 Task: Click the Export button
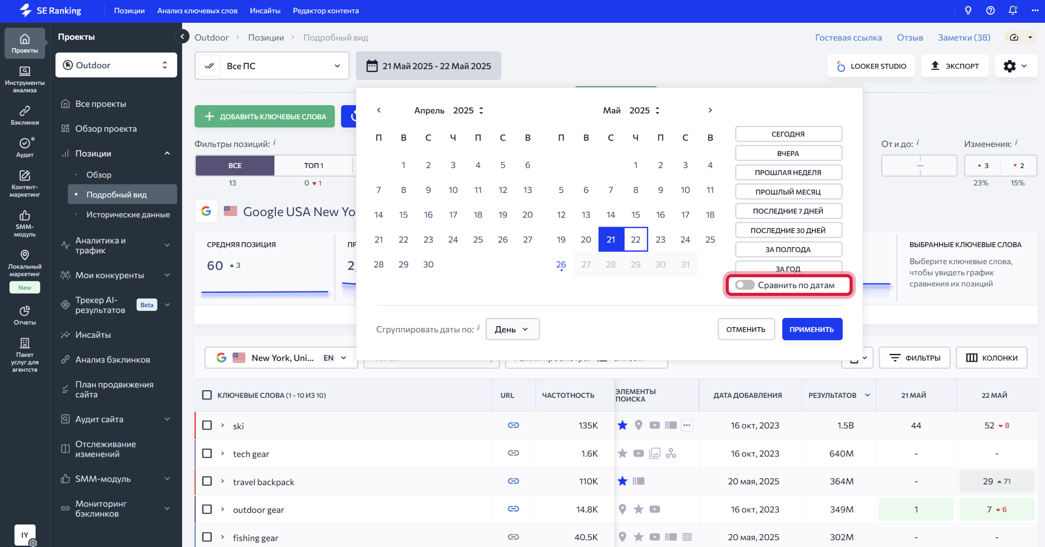954,66
